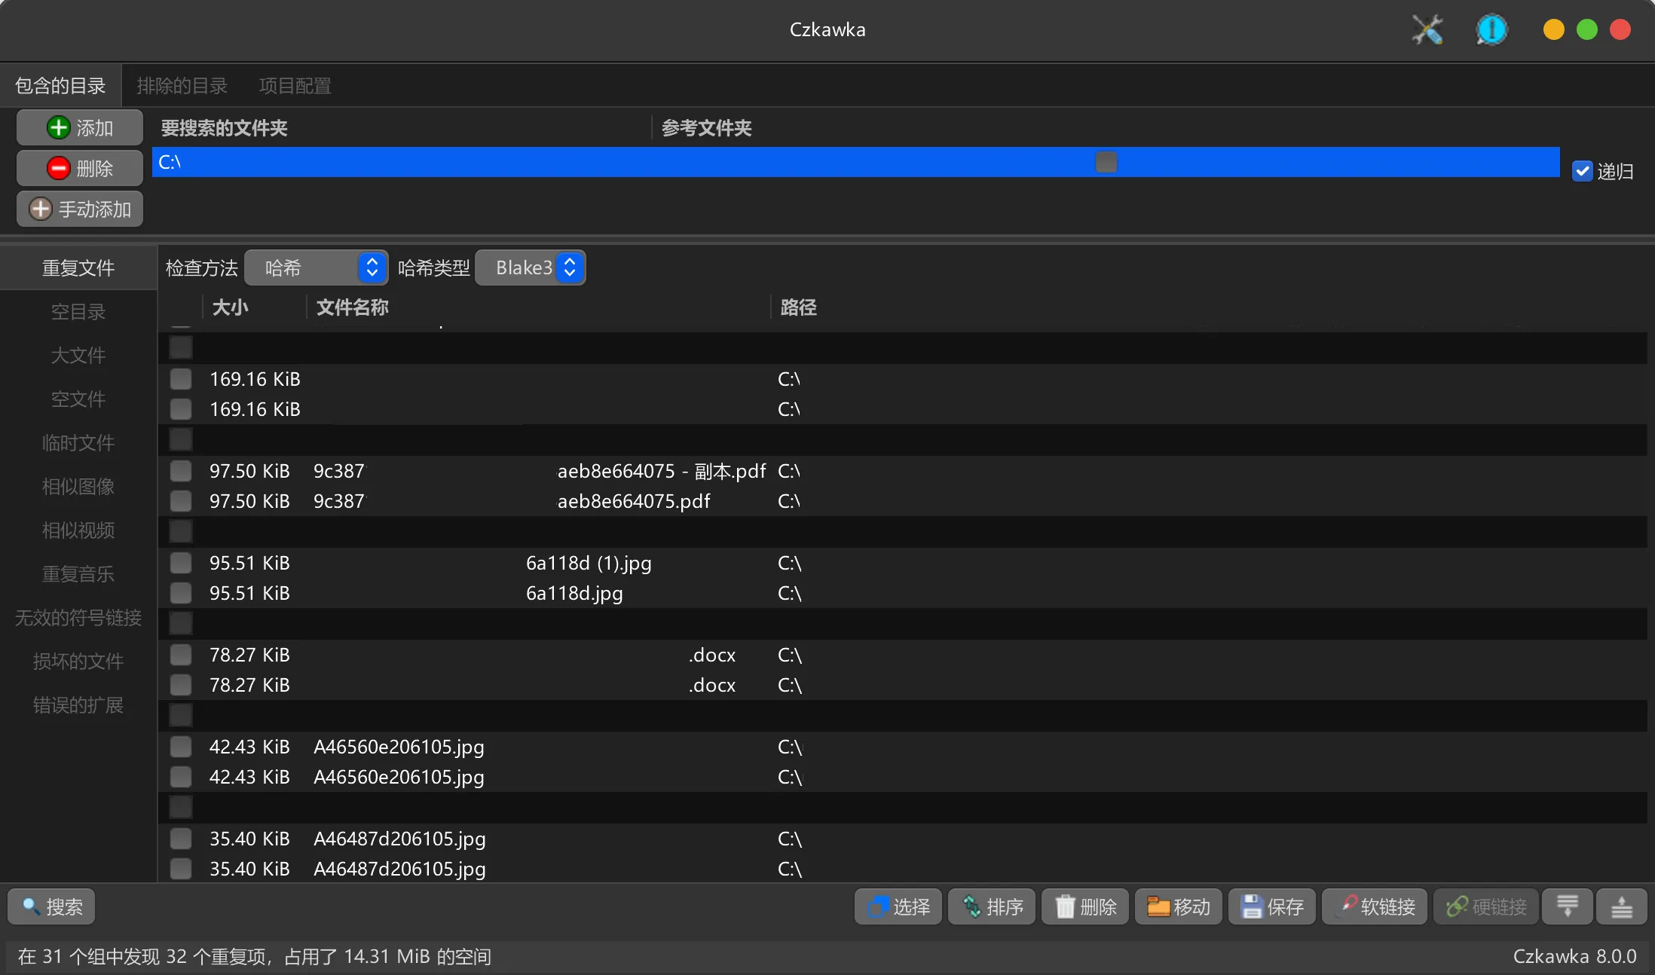Open the Blake3 hash type dropdown
Viewport: 1655px width, 975px height.
[531, 267]
